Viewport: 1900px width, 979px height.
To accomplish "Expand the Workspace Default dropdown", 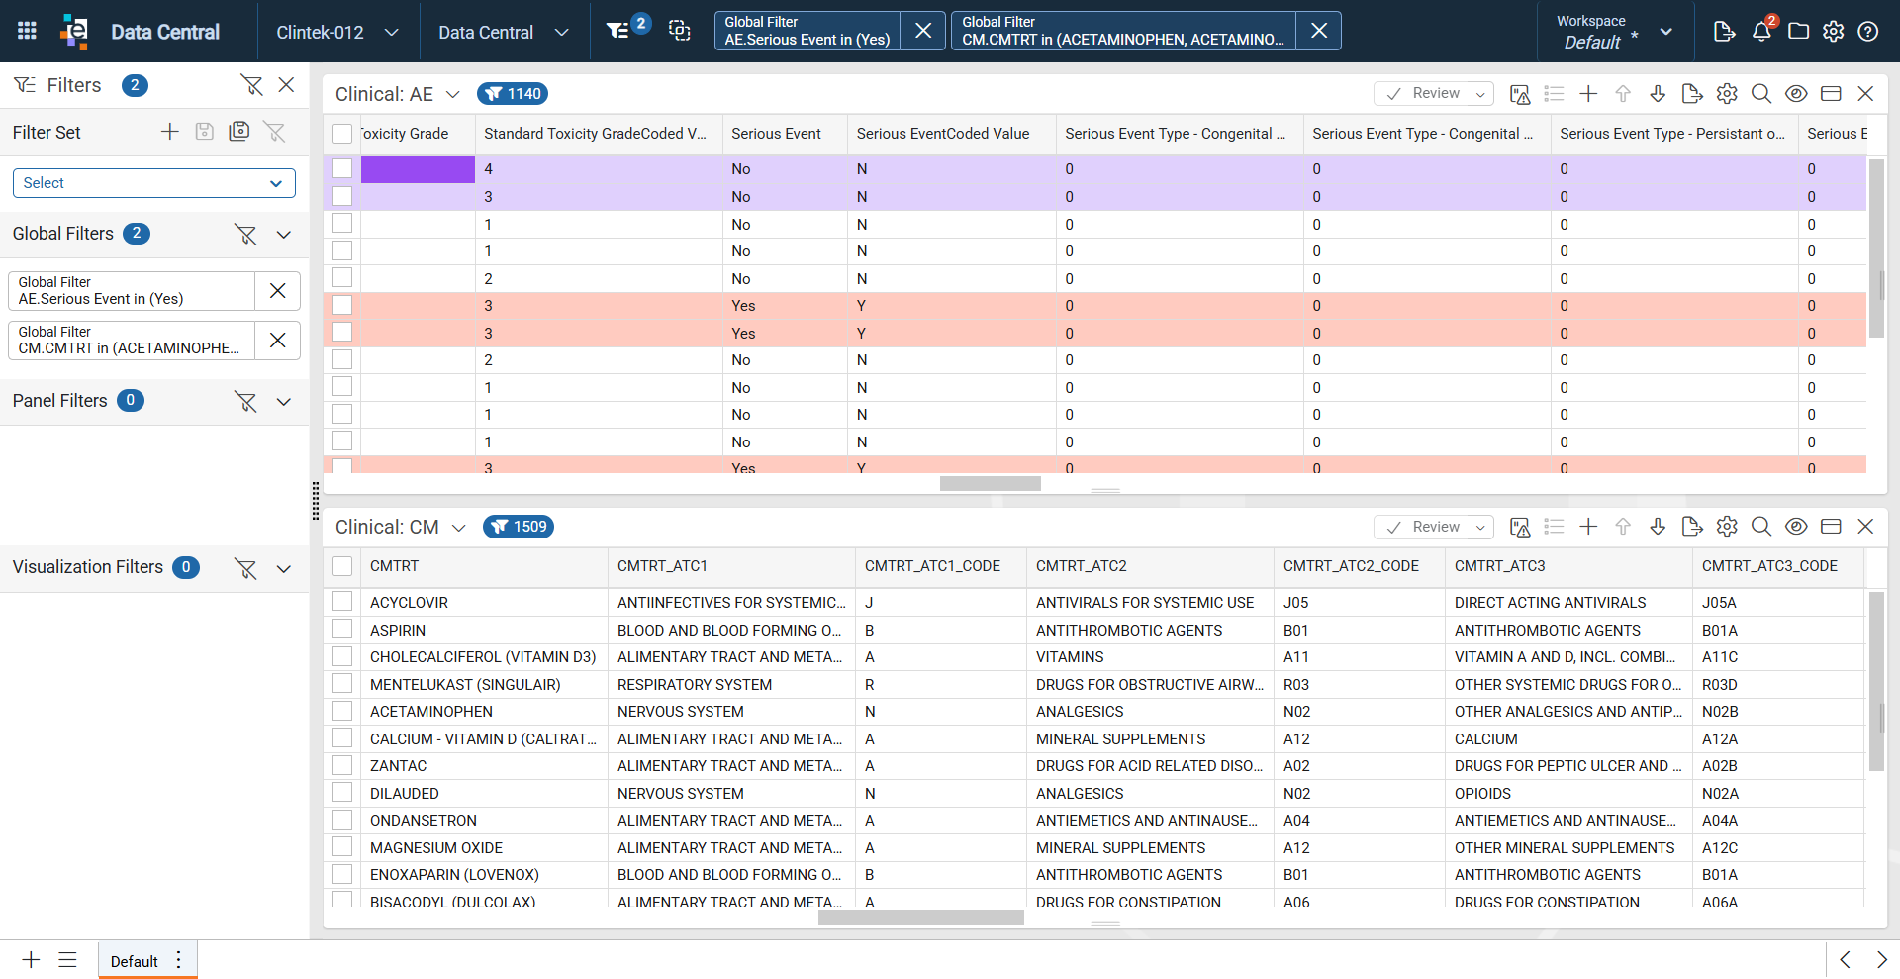I will click(x=1665, y=32).
